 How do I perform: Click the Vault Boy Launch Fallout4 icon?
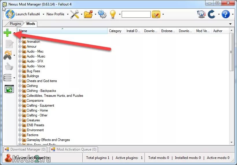point(10,14)
